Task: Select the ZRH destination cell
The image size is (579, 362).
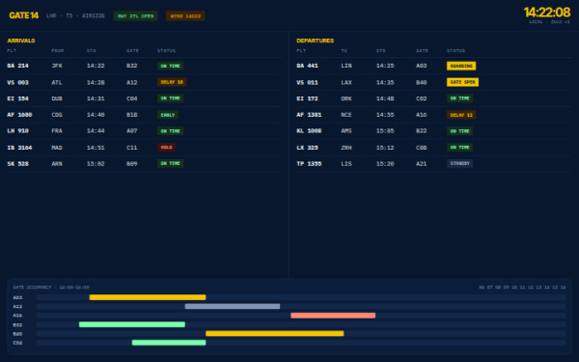Action: [346, 148]
